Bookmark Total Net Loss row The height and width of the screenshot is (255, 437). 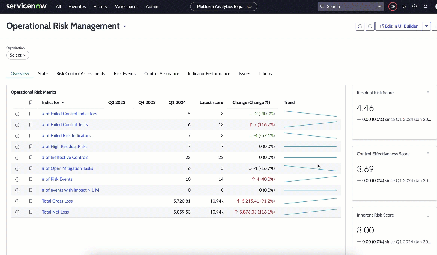31,212
